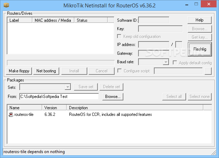
Task: Click the Gateway input field
Action: [x=153, y=53]
